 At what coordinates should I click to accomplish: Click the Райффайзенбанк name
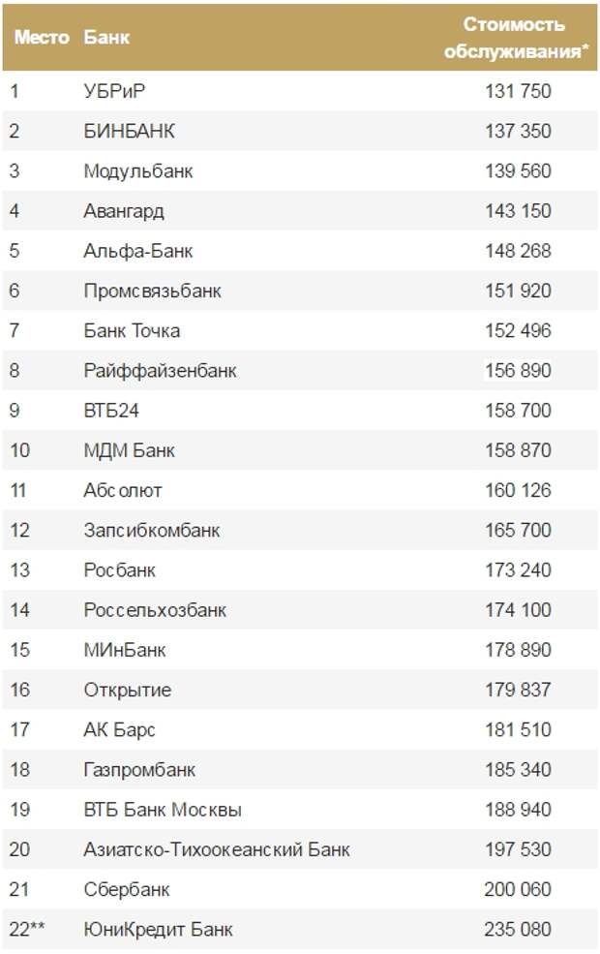[x=160, y=371]
